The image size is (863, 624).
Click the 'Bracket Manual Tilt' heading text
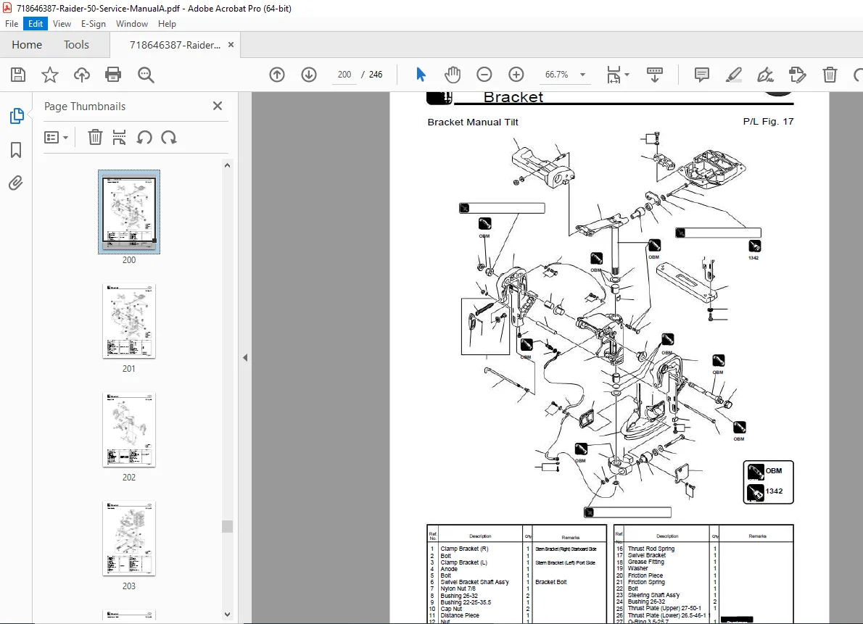click(x=473, y=122)
